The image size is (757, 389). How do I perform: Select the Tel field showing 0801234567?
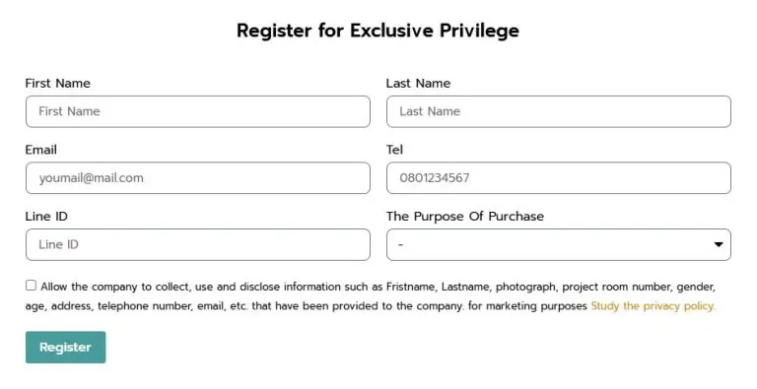559,178
